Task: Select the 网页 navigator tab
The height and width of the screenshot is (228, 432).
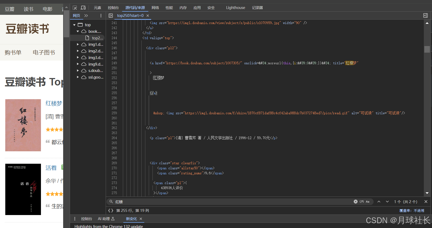Action: [x=77, y=16]
